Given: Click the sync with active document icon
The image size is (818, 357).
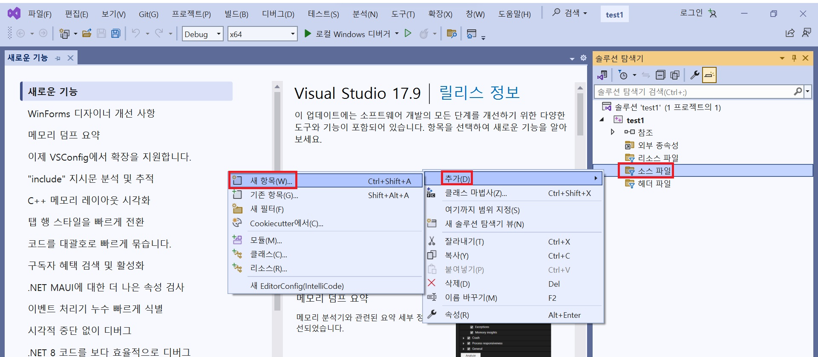Looking at the screenshot, I should 646,75.
